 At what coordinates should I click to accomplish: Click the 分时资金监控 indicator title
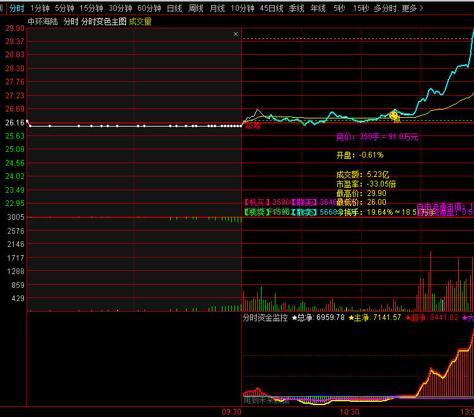coord(265,317)
